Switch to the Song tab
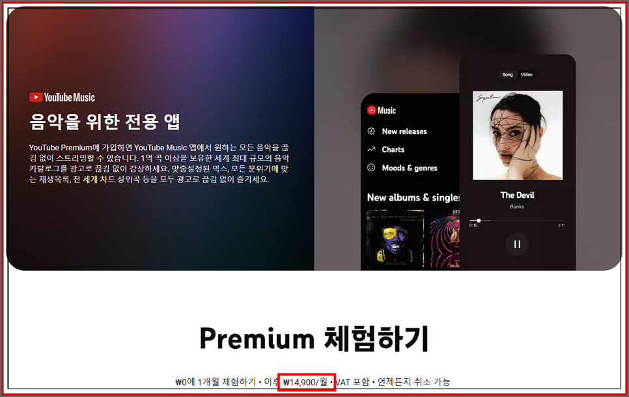 (507, 75)
